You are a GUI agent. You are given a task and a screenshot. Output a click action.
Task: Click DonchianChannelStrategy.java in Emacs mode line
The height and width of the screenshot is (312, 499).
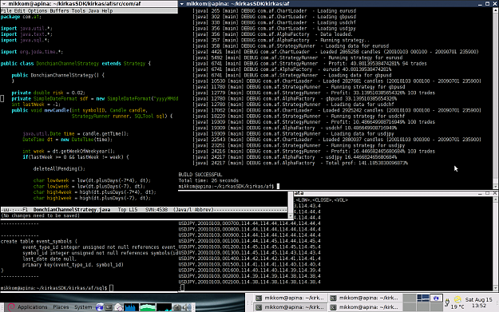(x=72, y=210)
